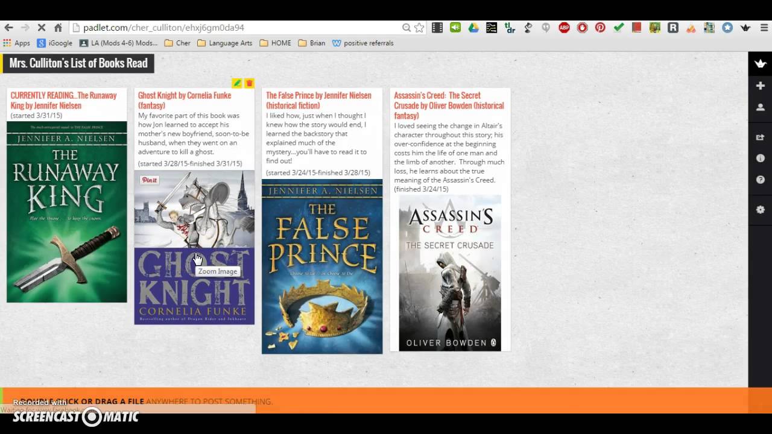Open the help question mark icon
The height and width of the screenshot is (434, 772).
[x=761, y=180]
